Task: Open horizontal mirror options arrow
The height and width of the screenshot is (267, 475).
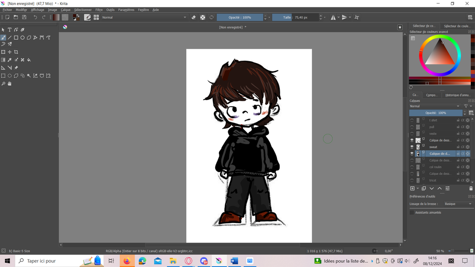Action: [x=338, y=17]
